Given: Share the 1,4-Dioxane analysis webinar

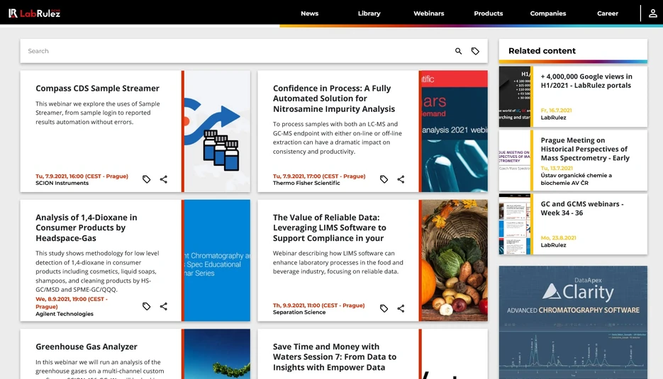Looking at the screenshot, I should point(164,306).
